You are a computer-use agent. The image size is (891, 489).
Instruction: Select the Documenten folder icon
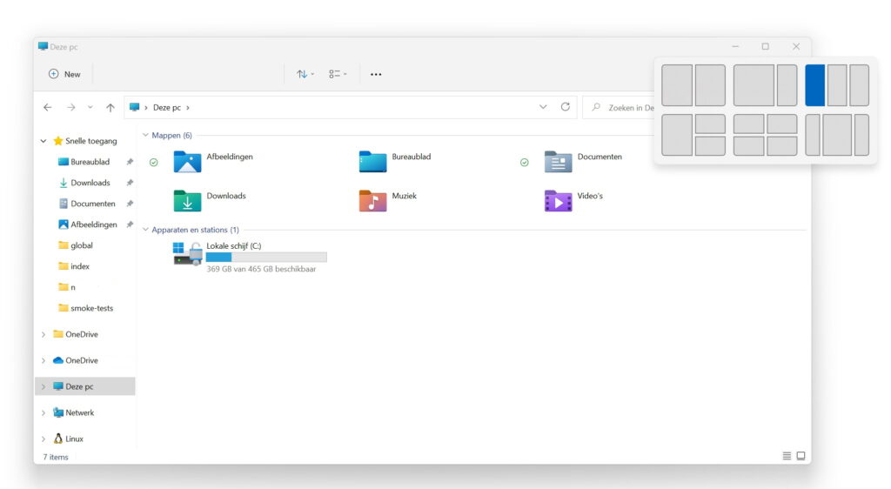(x=558, y=161)
